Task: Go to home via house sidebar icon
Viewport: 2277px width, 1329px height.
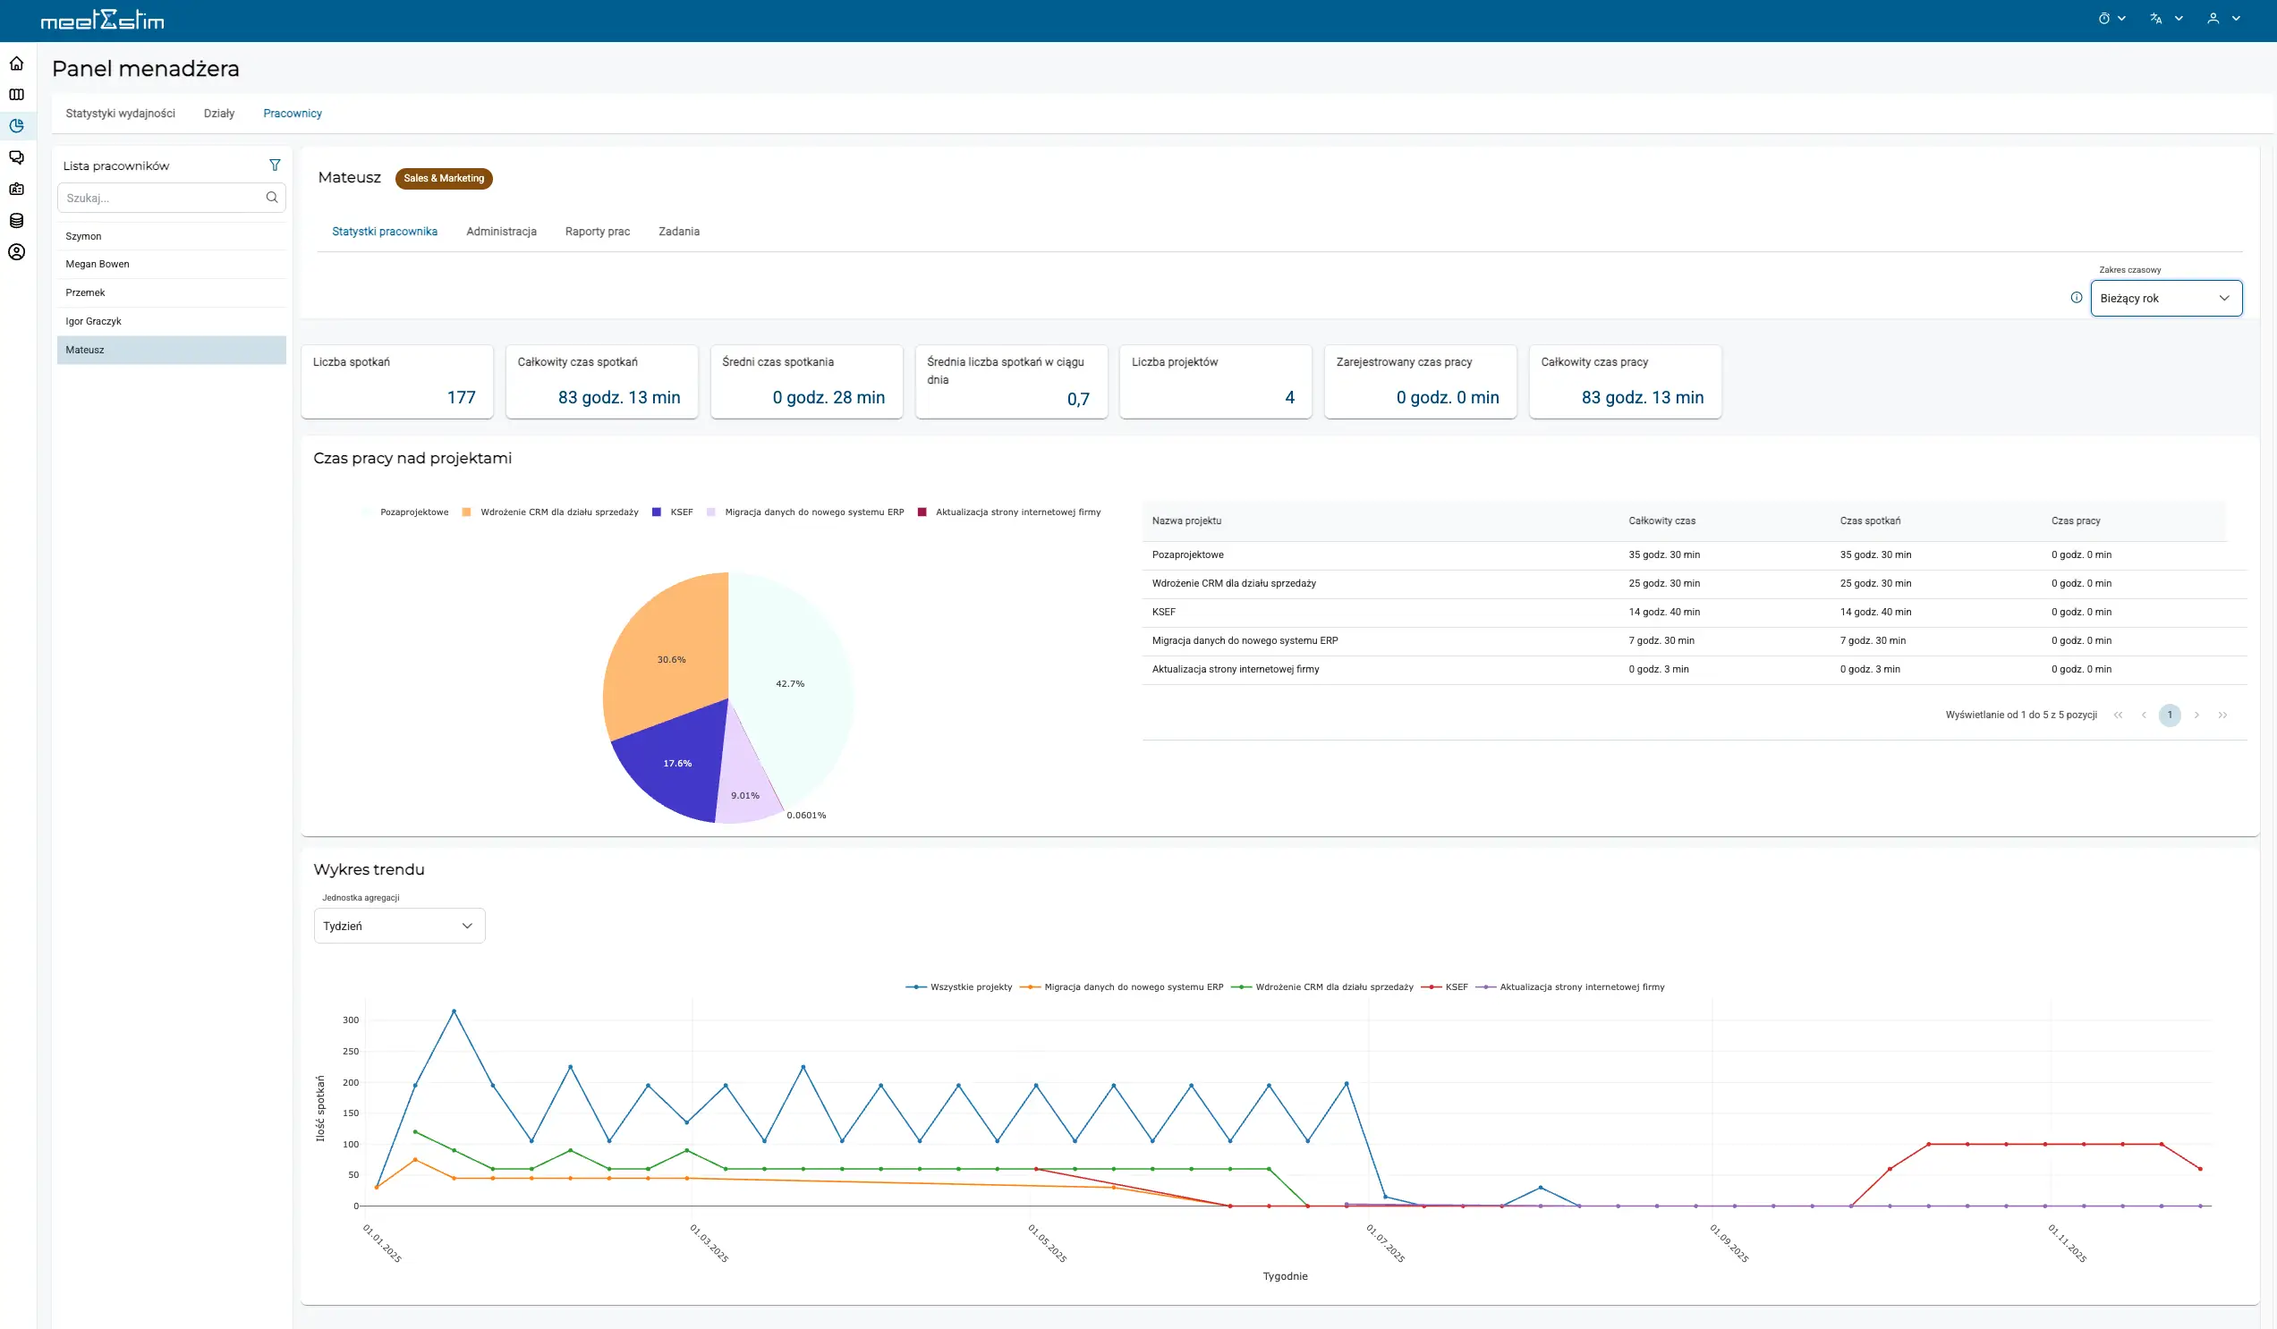Action: coord(16,63)
